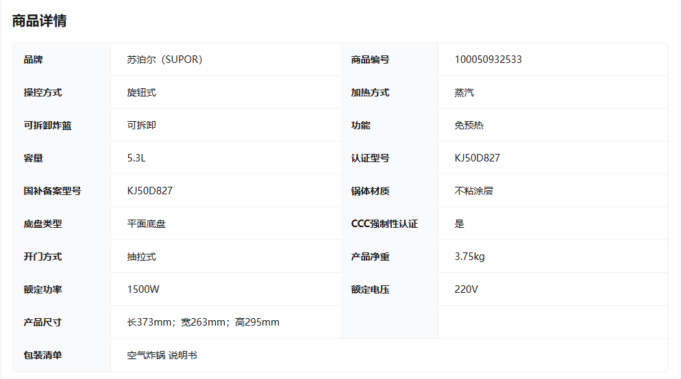Select the 不粘涂层 pot material value
Screen dimensions: 681x379
[x=473, y=191]
